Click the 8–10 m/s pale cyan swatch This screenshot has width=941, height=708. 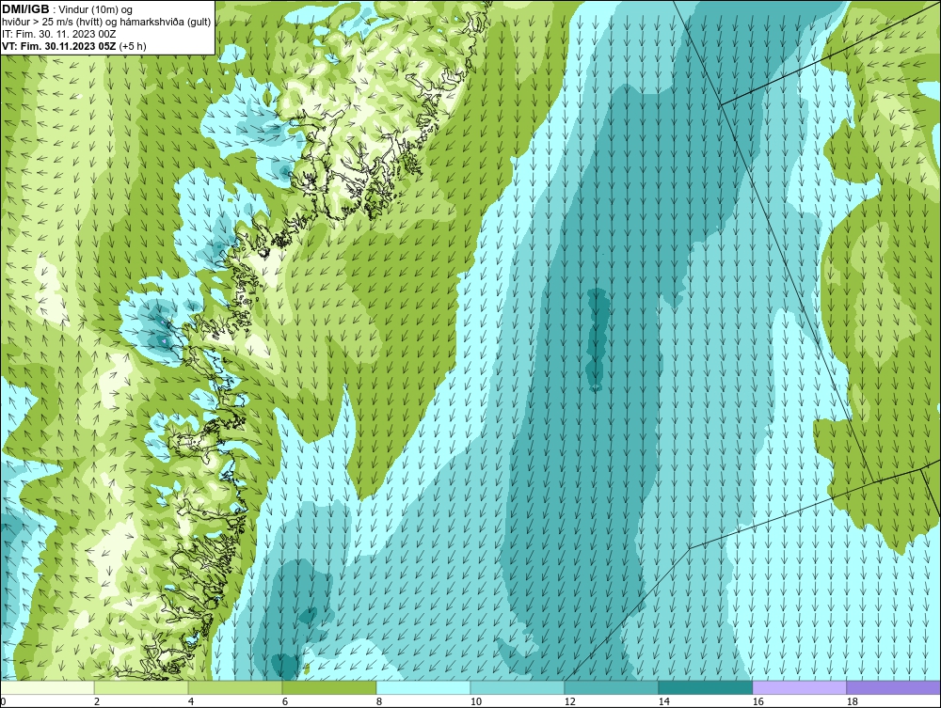(423, 687)
